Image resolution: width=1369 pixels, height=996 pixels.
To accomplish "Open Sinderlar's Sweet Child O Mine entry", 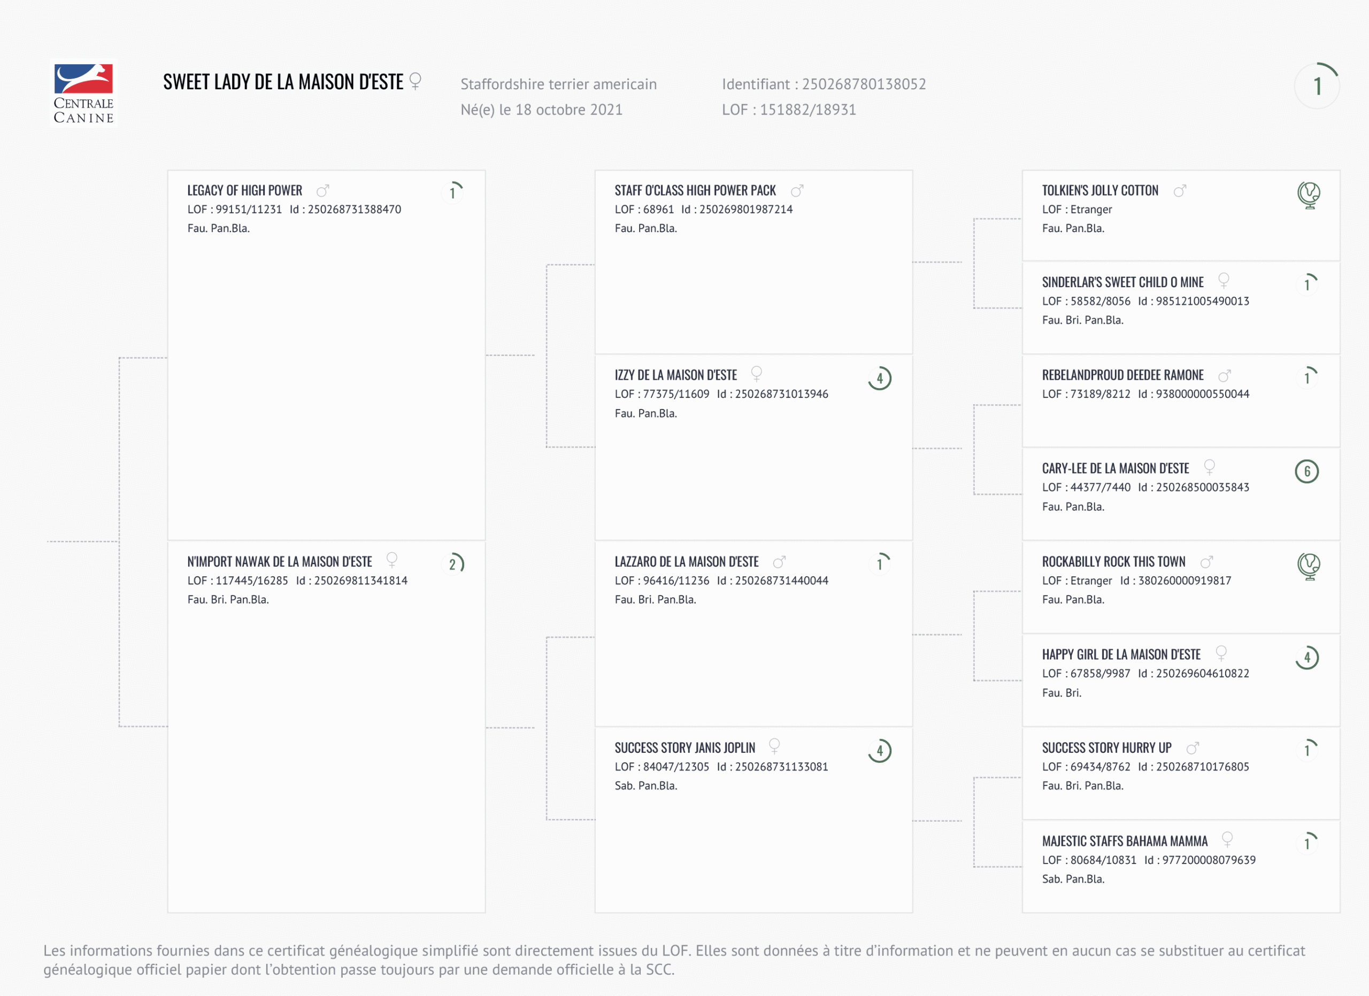I will point(1122,282).
